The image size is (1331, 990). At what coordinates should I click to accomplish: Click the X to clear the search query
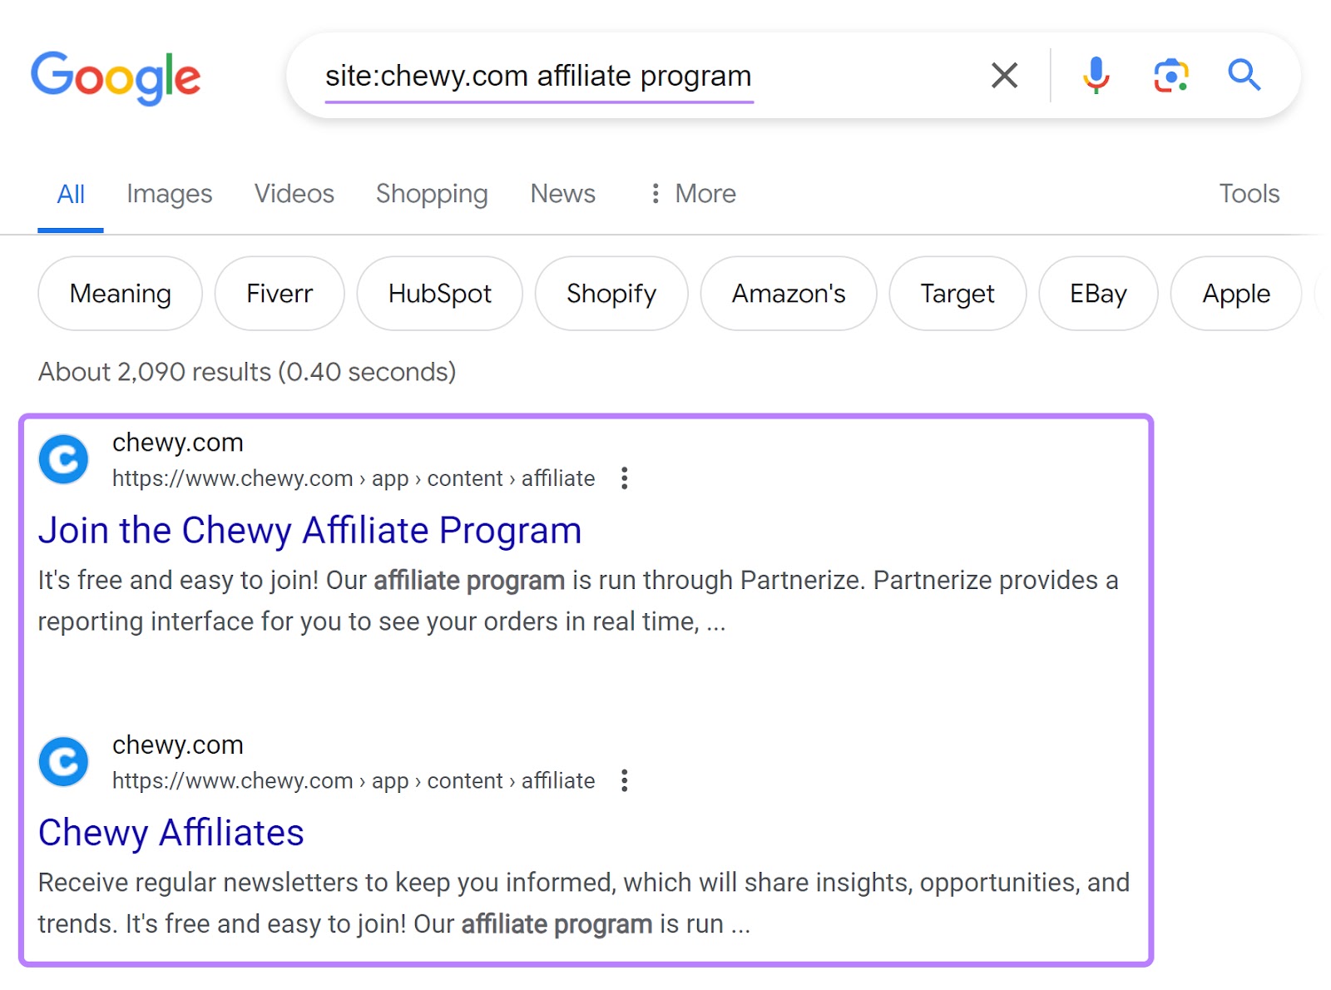(1004, 75)
